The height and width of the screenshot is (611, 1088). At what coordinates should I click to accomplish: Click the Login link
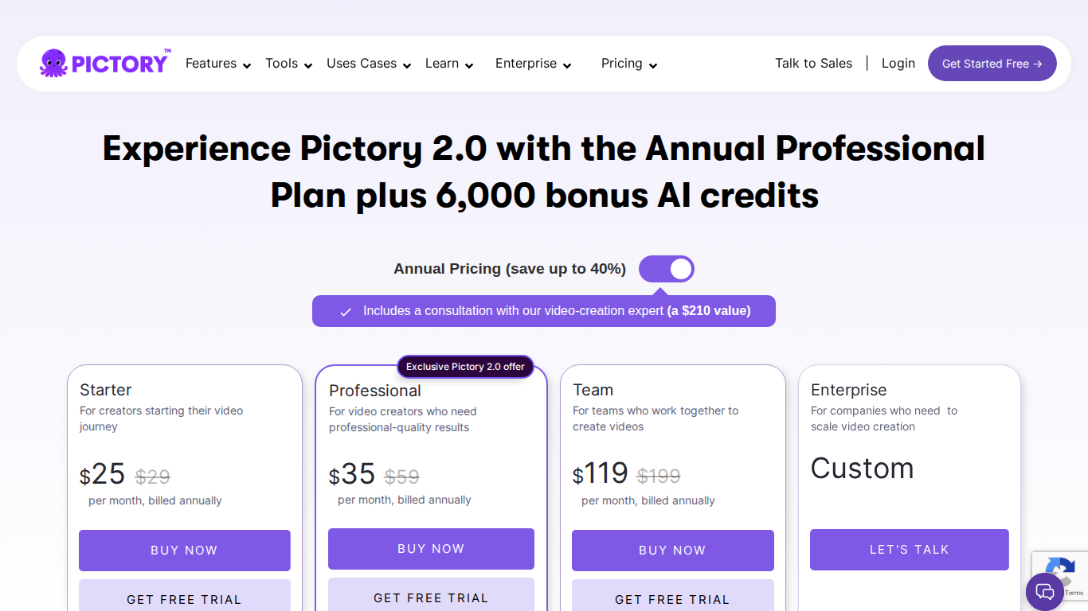coord(898,63)
